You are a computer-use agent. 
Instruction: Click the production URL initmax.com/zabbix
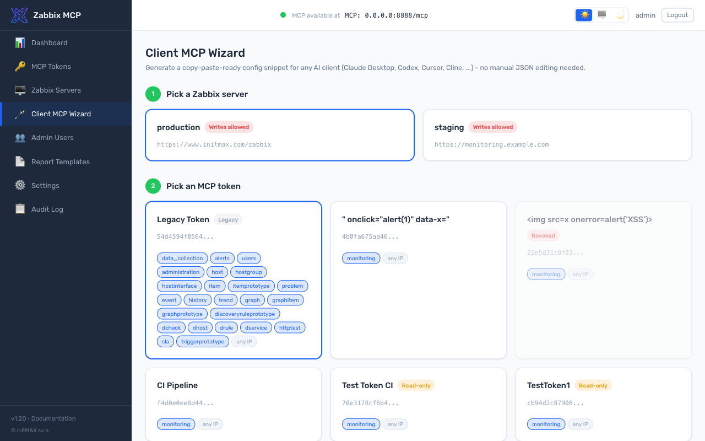[214, 144]
